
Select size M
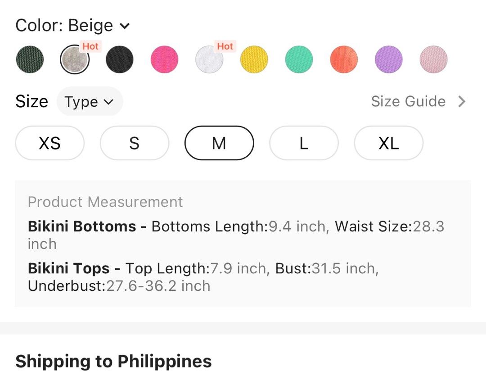[219, 143]
